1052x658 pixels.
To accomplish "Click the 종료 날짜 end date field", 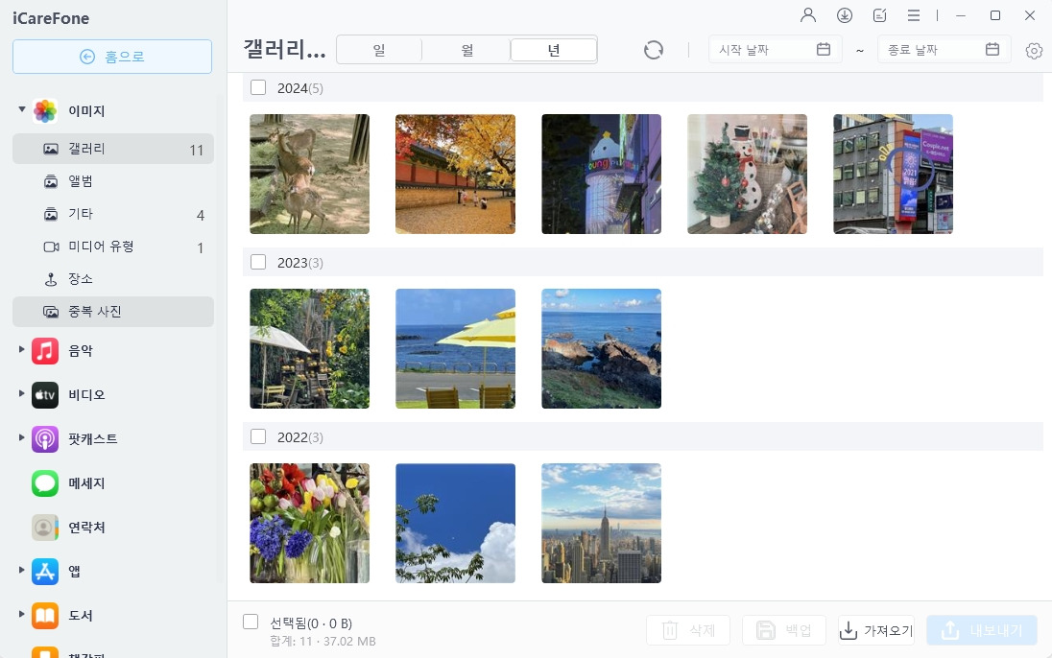I will click(x=944, y=50).
